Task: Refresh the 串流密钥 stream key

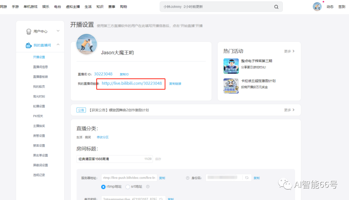Action: (161, 199)
